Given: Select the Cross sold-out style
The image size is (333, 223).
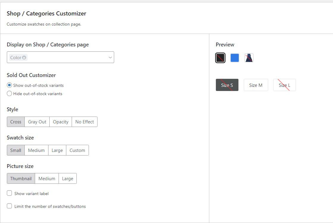Looking at the screenshot, I should coord(15,122).
